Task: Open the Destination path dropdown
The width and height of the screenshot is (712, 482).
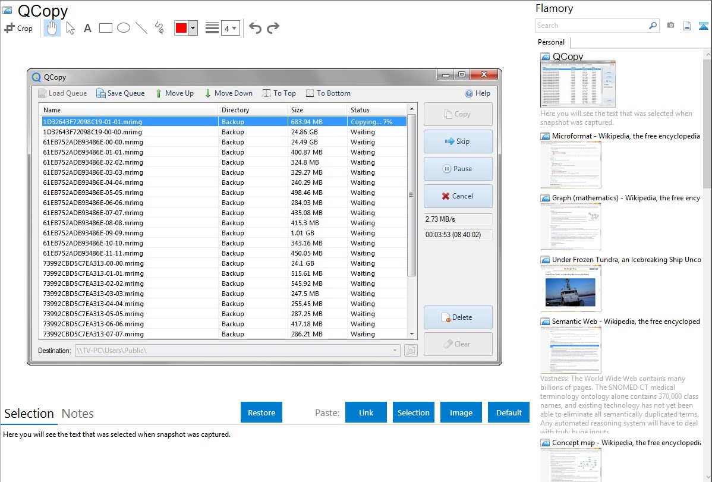Action: [395, 350]
